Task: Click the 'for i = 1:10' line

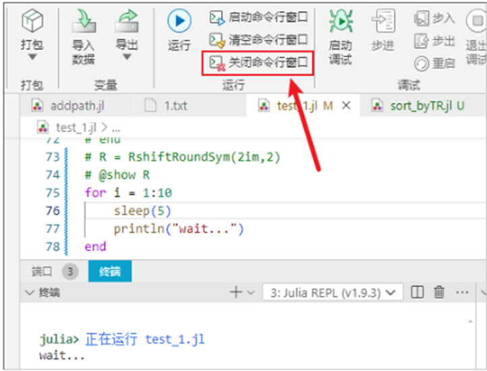Action: tap(128, 193)
